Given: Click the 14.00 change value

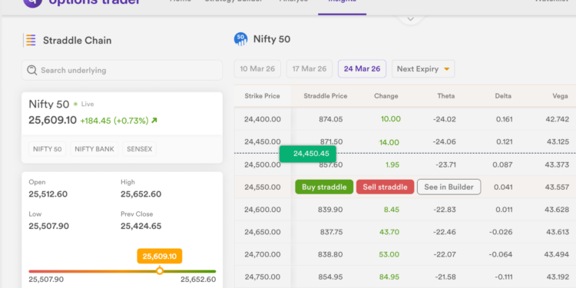Looking at the screenshot, I should pyautogui.click(x=389, y=143).
